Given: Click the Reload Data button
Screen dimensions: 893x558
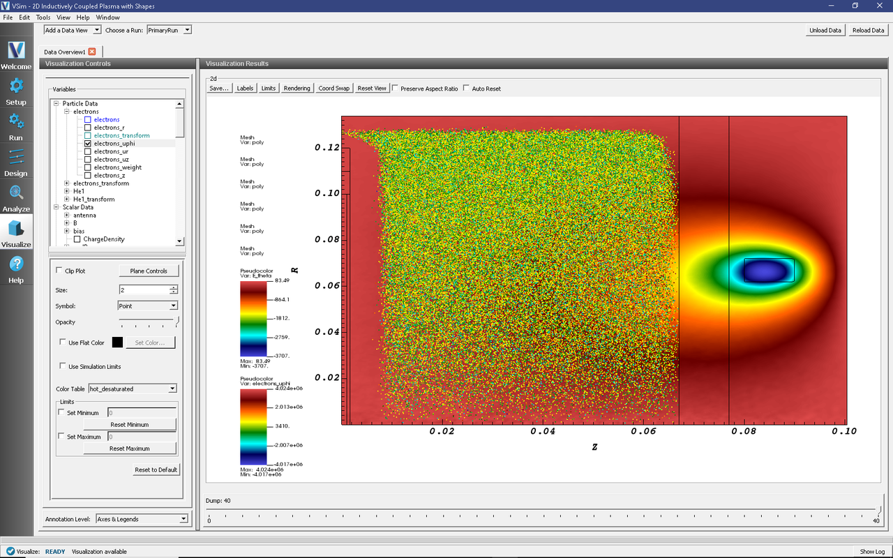Looking at the screenshot, I should pos(869,30).
